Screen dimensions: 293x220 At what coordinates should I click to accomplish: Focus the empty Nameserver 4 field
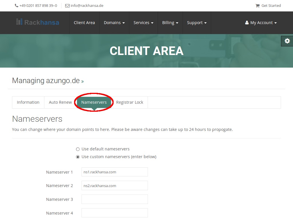pyautogui.click(x=114, y=213)
